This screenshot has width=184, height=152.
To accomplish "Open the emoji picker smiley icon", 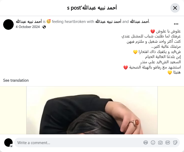I will (x=153, y=143).
